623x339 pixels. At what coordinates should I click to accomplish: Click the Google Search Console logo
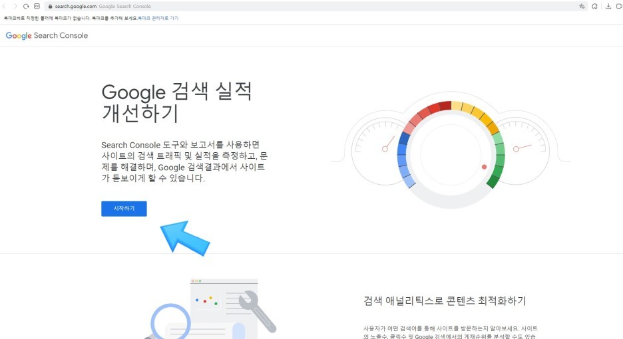(x=47, y=35)
